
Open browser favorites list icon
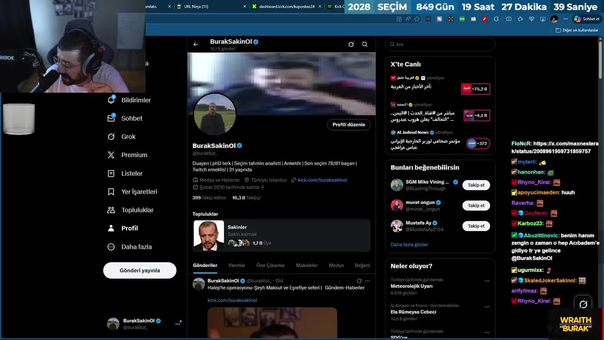[x=520, y=19]
